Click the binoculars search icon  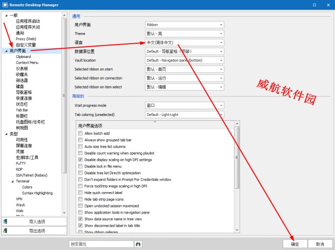point(138,244)
